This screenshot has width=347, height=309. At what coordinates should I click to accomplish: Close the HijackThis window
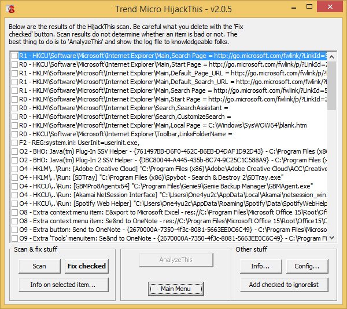pos(330,6)
